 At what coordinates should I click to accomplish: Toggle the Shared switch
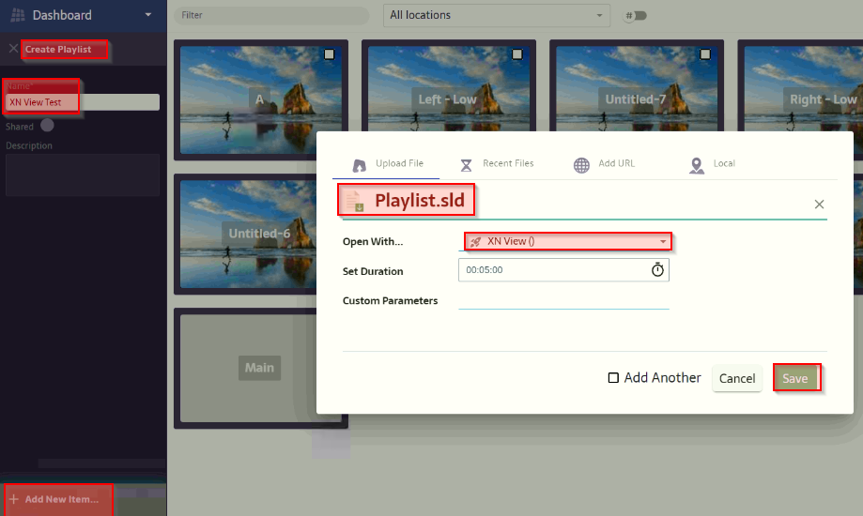point(46,126)
